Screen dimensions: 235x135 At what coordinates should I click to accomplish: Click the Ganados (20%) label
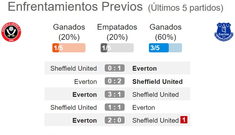[69, 32]
